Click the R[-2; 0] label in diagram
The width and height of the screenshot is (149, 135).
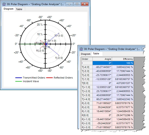tap(40, 50)
